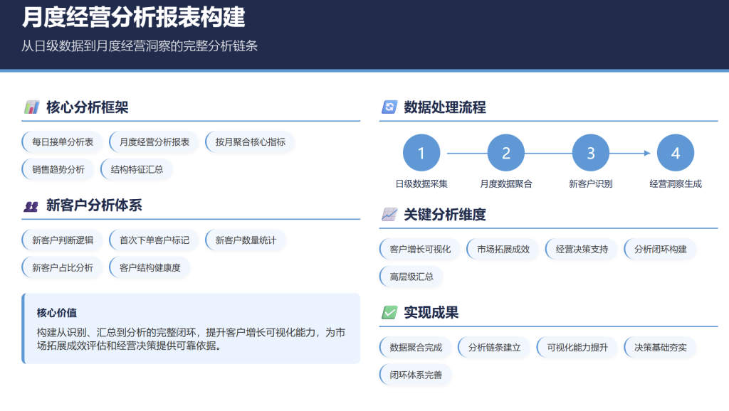
Task: Click the green checkmark icon beside 实现成果
Action: coord(389,313)
